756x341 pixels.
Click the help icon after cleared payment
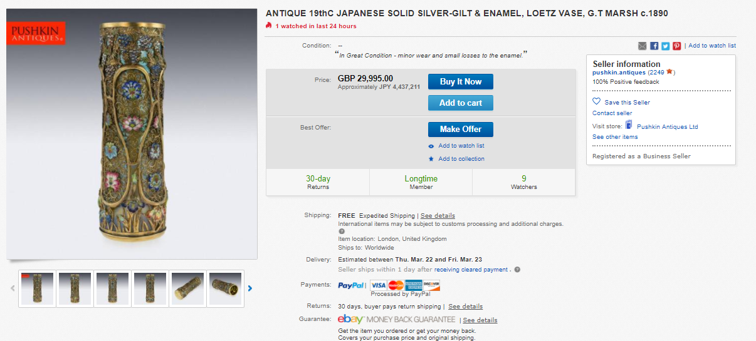click(517, 270)
